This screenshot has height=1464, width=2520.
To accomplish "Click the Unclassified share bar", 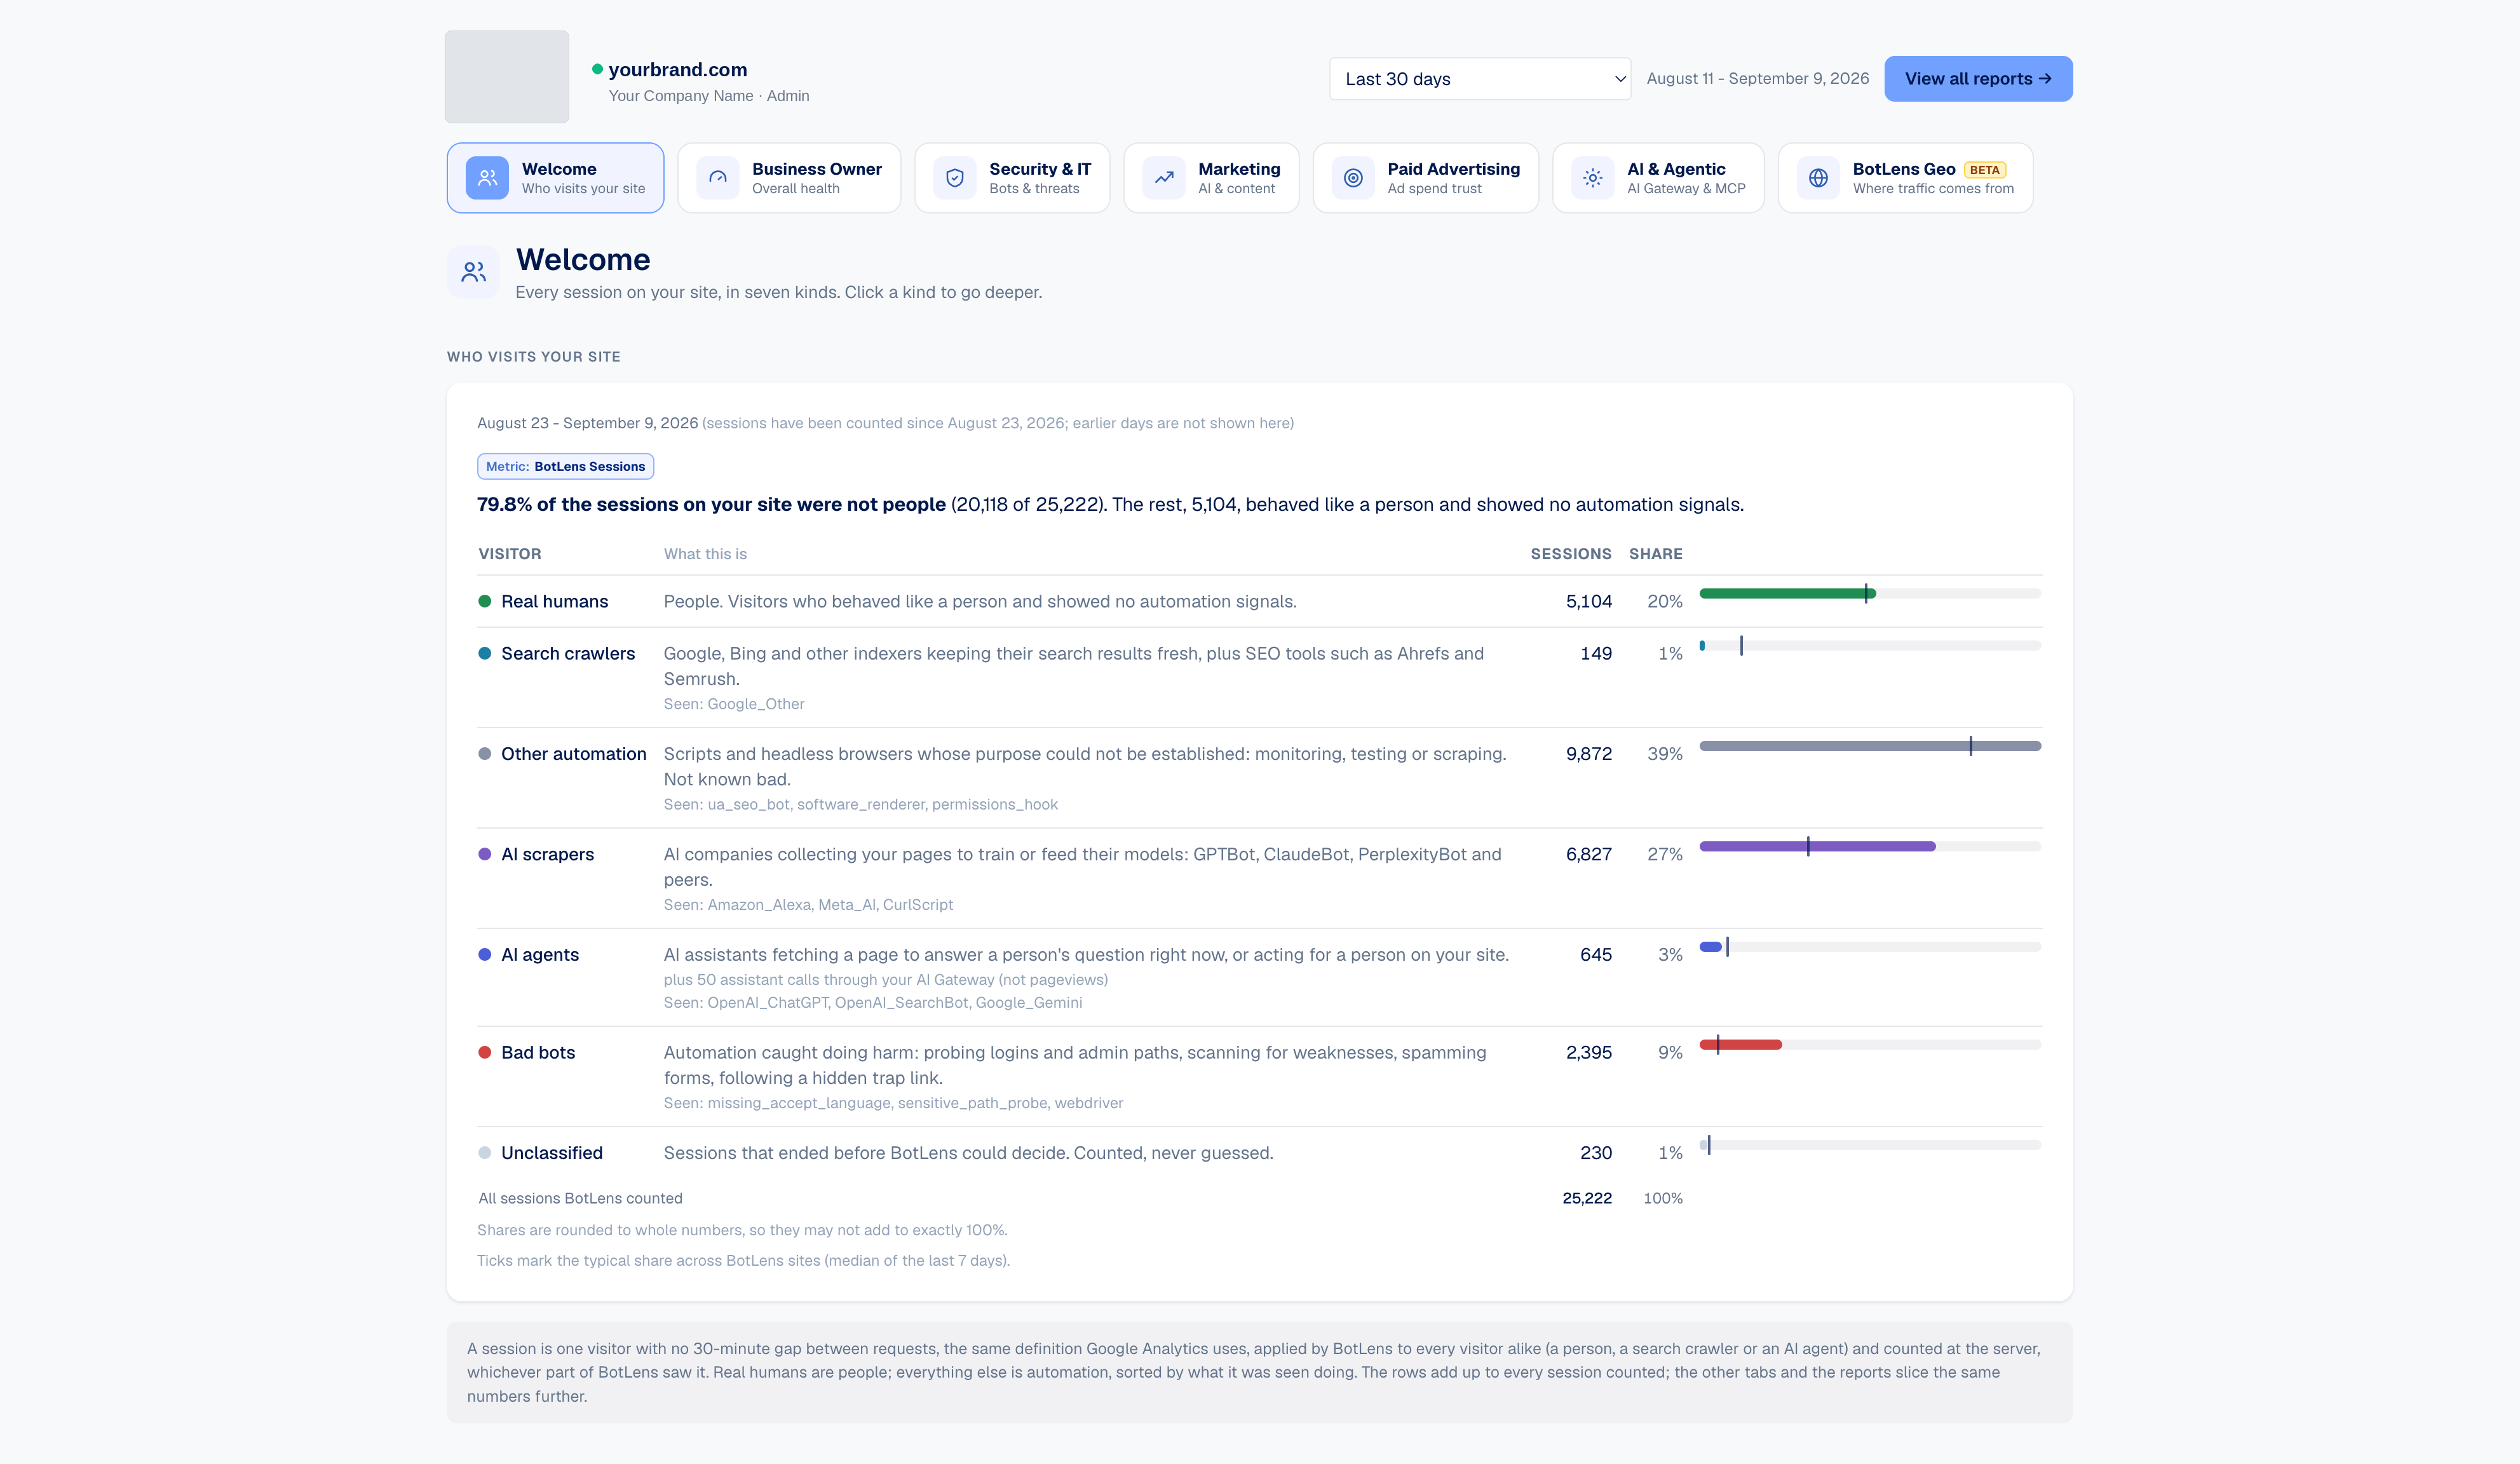I will click(1870, 1145).
